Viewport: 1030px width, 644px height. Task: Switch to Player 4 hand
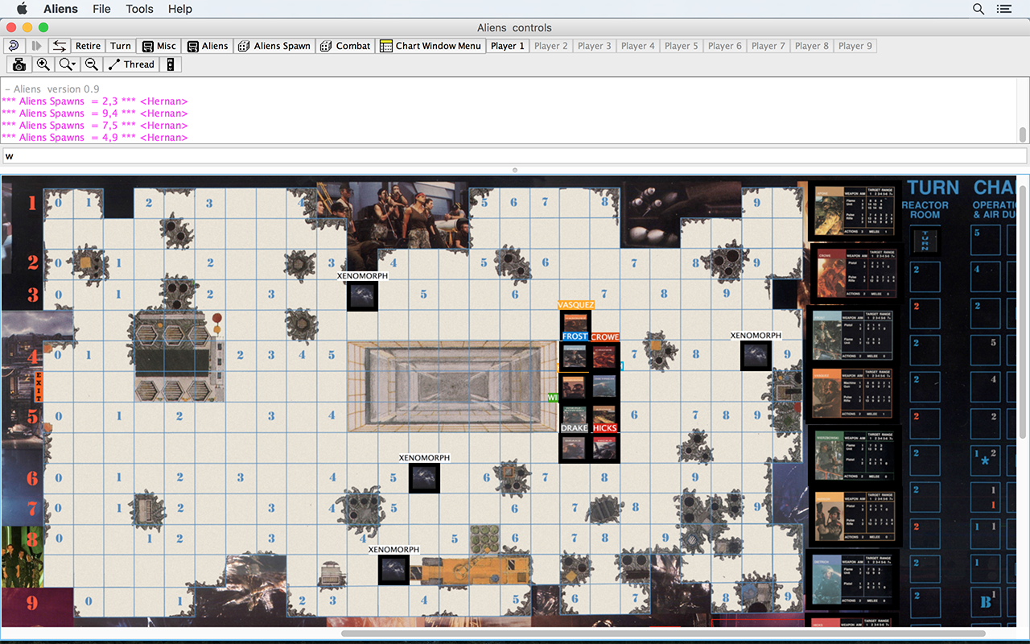pos(638,46)
